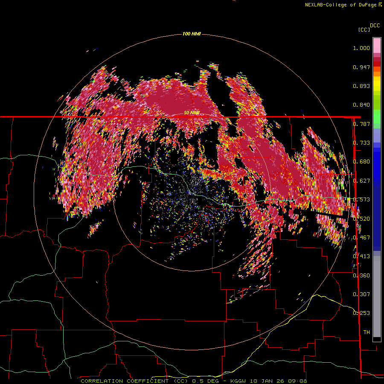The height and width of the screenshot is (384, 384).
Task: Pick the gray segment of the color bar
Action: (x=377, y=297)
